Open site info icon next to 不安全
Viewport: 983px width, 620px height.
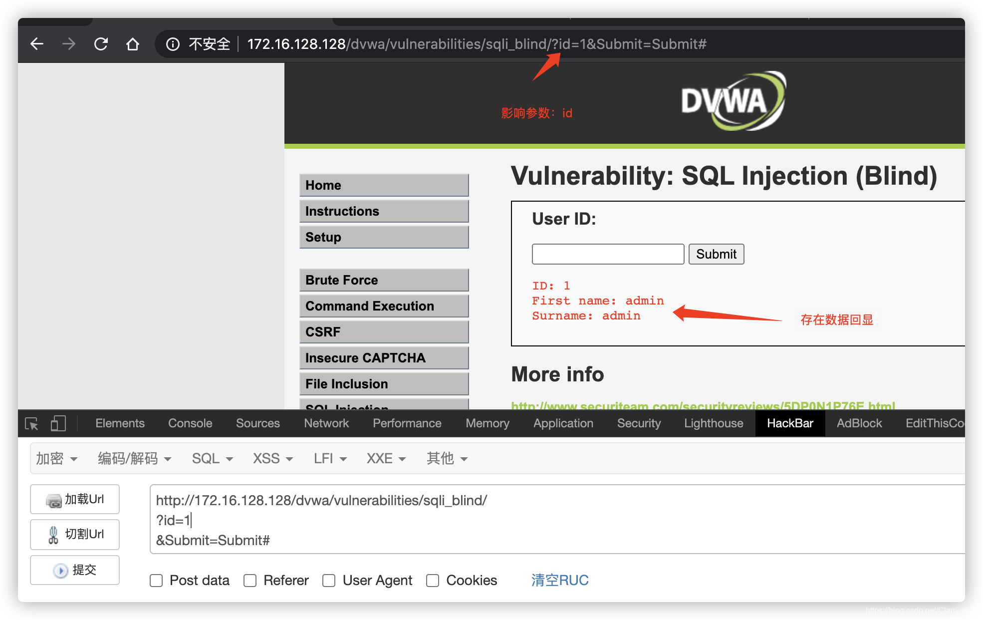[x=173, y=44]
